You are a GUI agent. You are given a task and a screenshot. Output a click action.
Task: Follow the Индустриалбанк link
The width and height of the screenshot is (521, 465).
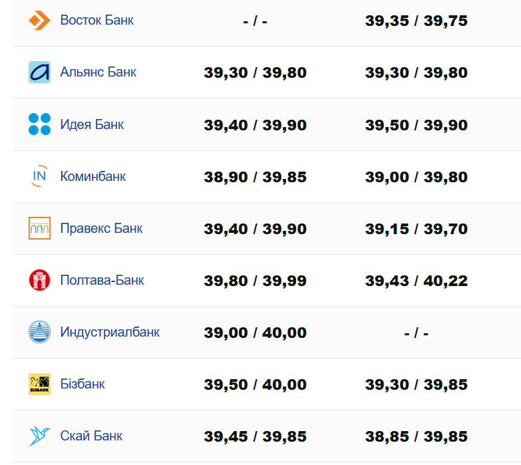[x=110, y=332]
